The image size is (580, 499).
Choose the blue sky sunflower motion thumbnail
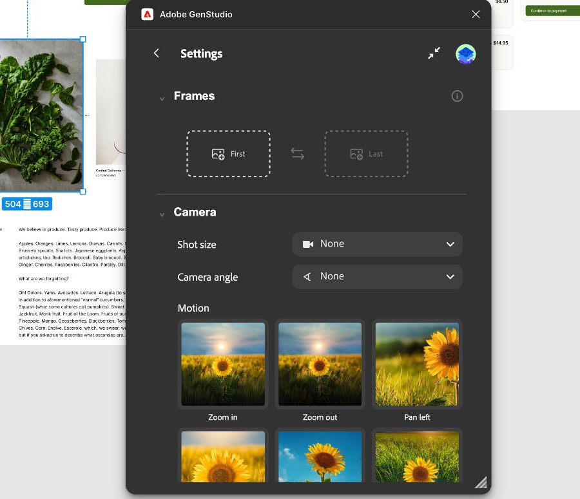point(320,456)
